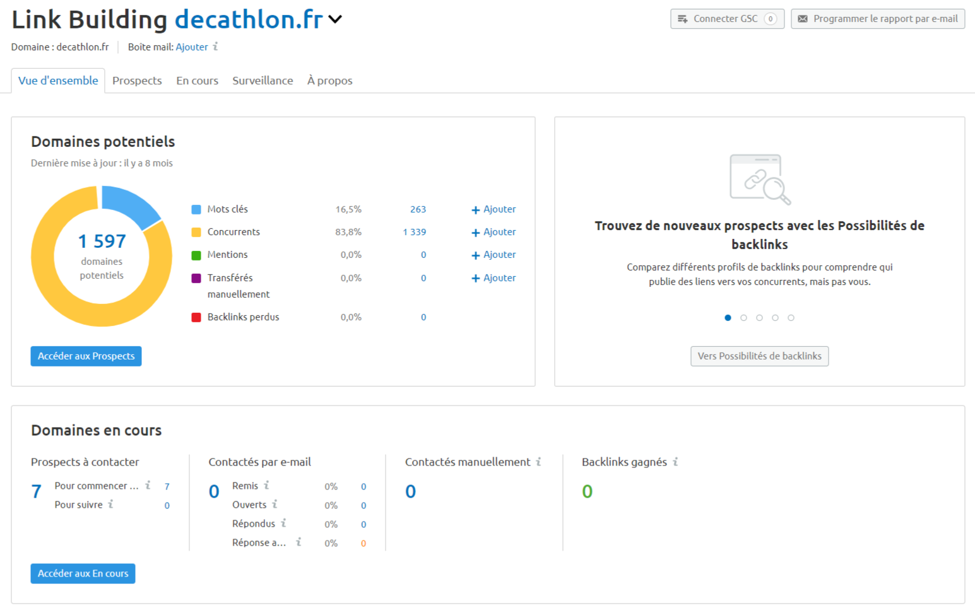Image resolution: width=975 pixels, height=608 pixels.
Task: Click Ajouter in the Transférés manuellement row
Action: 493,278
